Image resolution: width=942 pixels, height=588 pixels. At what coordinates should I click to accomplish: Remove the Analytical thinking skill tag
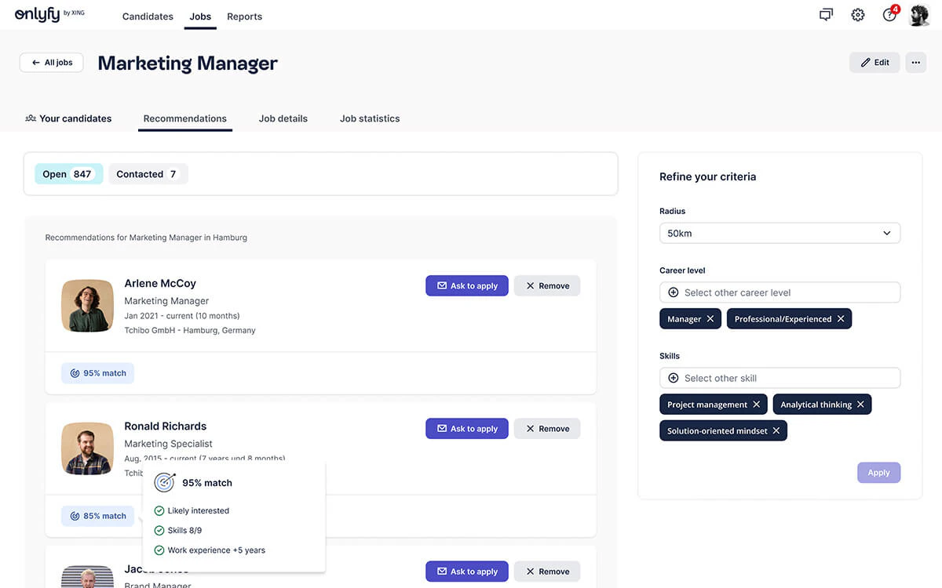(x=860, y=405)
